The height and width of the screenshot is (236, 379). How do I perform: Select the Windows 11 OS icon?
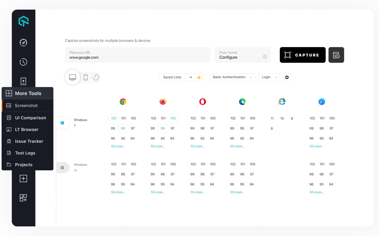click(x=62, y=168)
